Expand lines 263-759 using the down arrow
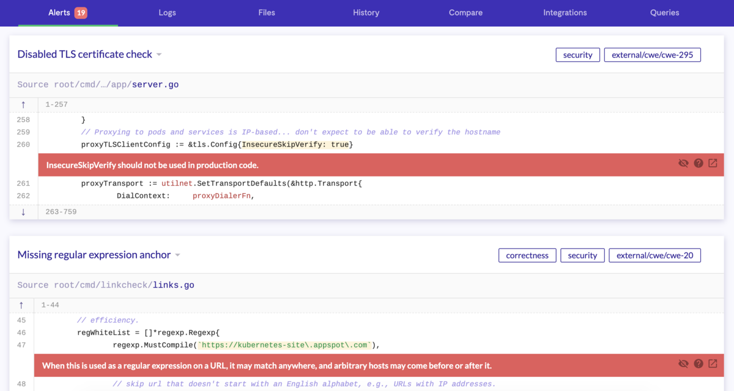This screenshot has height=391, width=734. coord(22,211)
